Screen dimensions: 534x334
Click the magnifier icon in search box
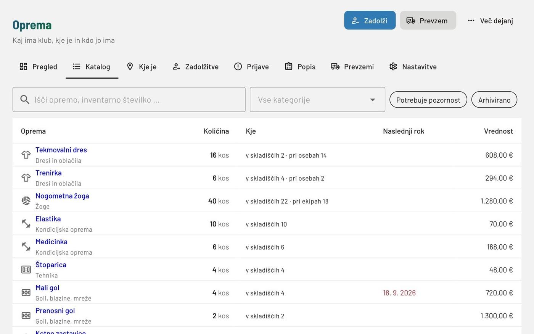25,100
